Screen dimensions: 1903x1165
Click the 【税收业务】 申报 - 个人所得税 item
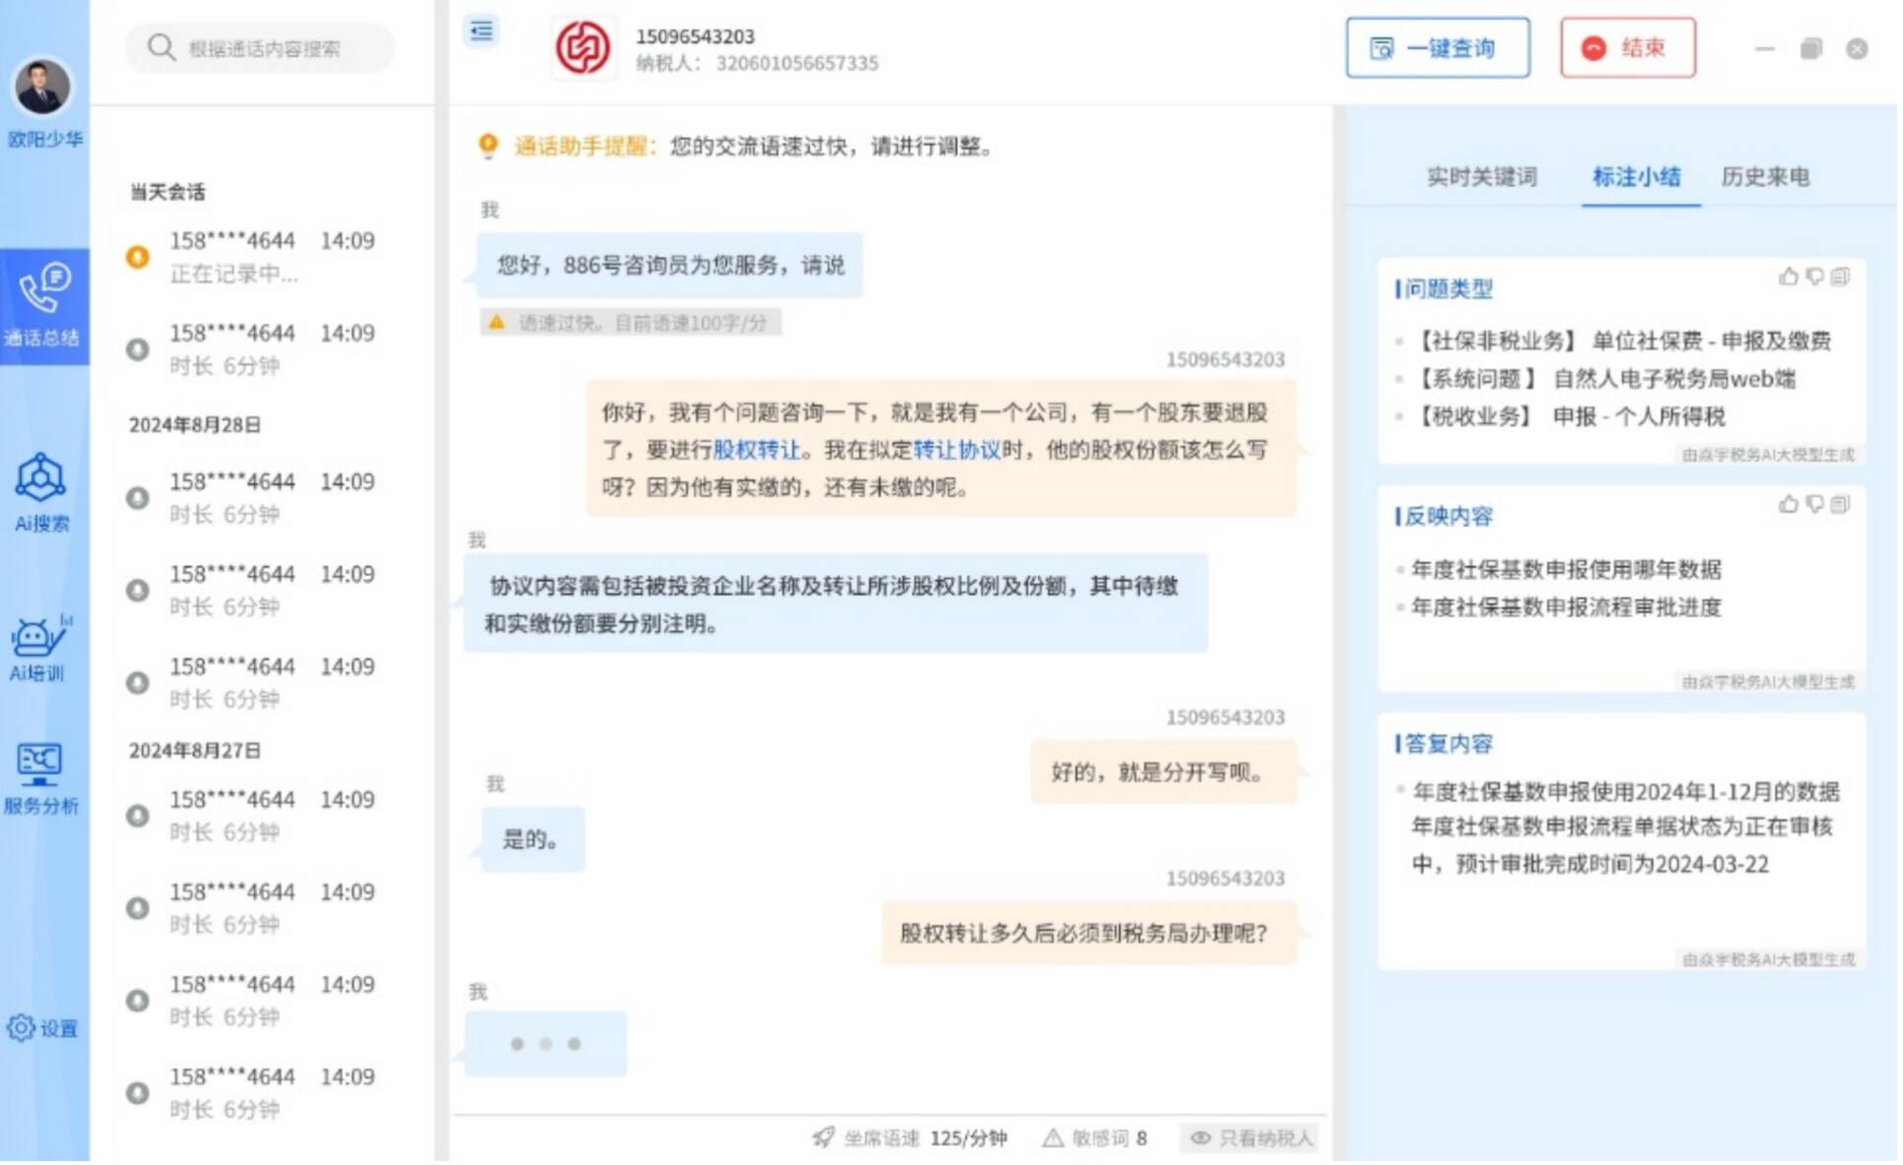pos(1568,416)
